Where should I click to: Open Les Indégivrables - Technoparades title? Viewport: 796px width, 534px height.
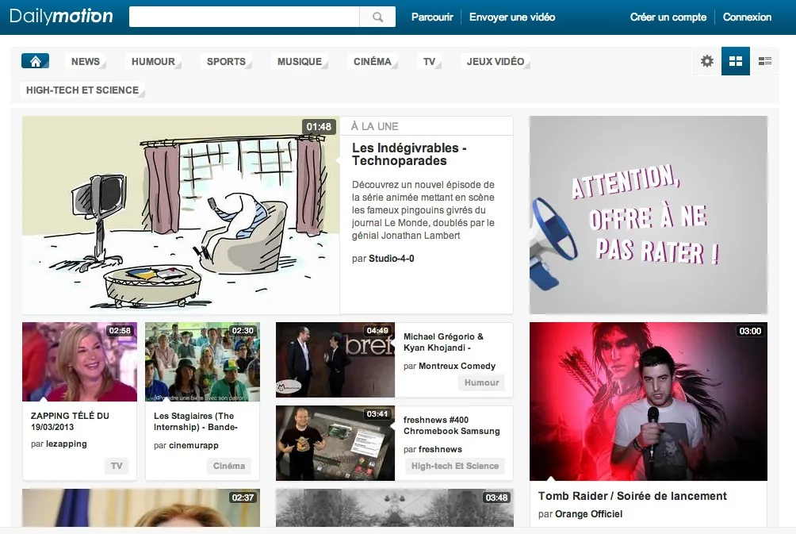click(409, 155)
